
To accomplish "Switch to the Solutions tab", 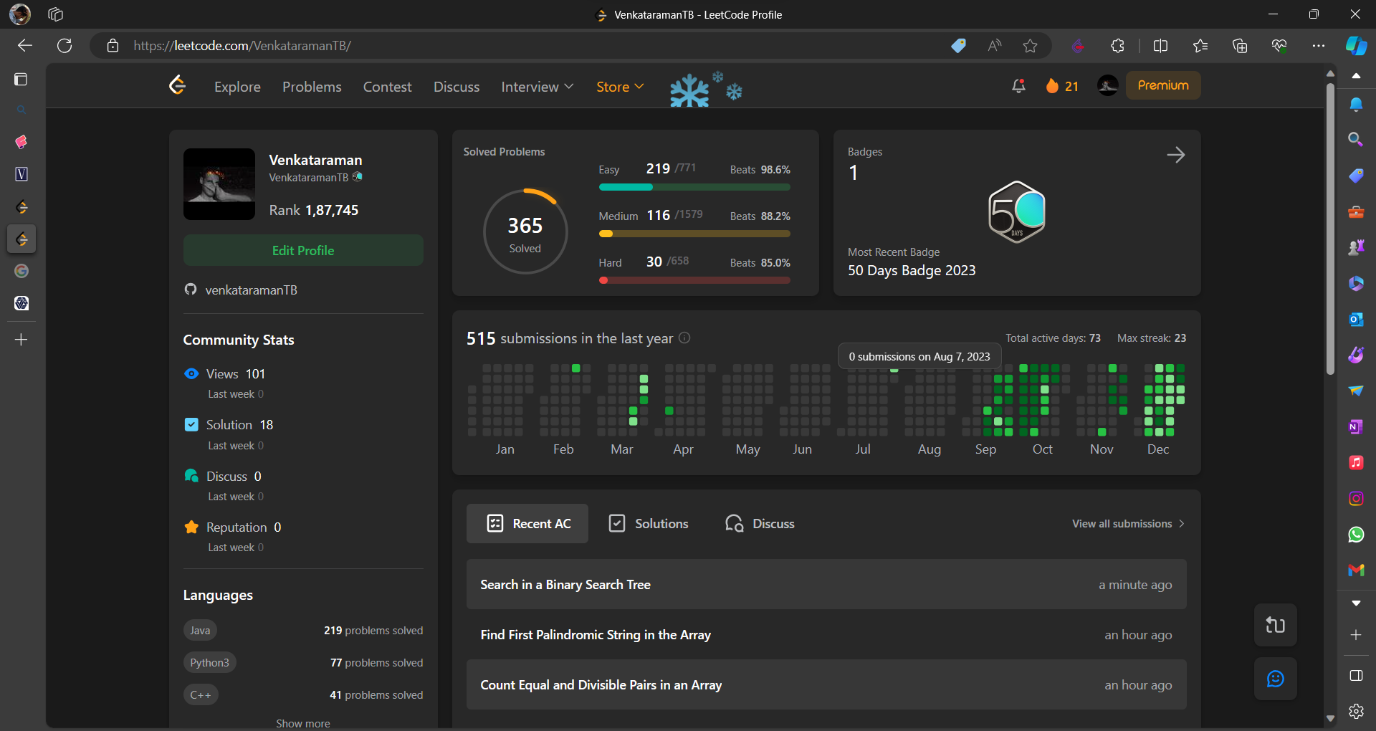I will tap(648, 523).
